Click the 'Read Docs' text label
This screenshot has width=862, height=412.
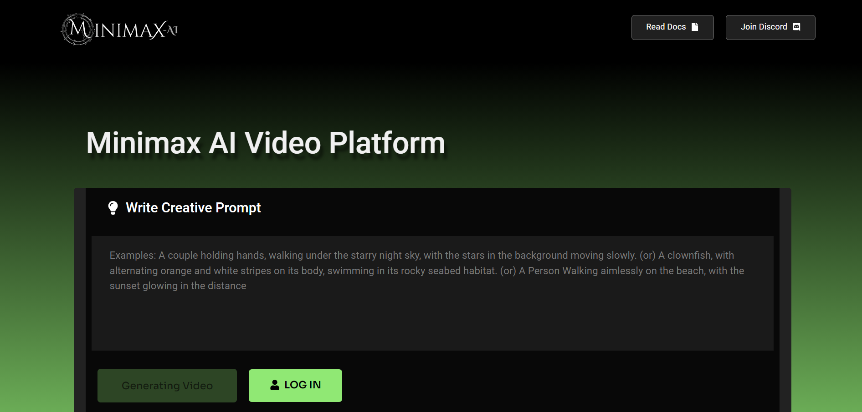(666, 27)
